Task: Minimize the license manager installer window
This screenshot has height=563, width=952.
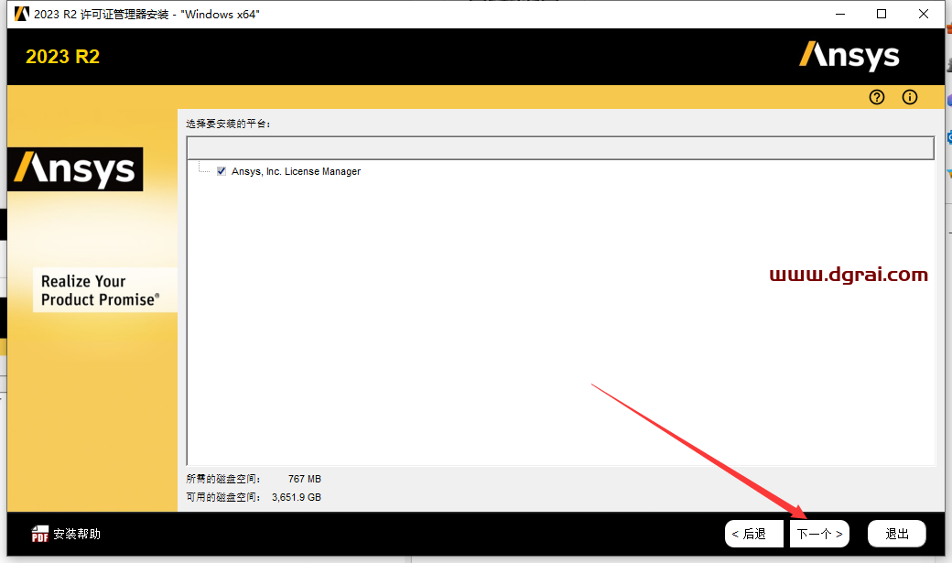Action: 840,14
